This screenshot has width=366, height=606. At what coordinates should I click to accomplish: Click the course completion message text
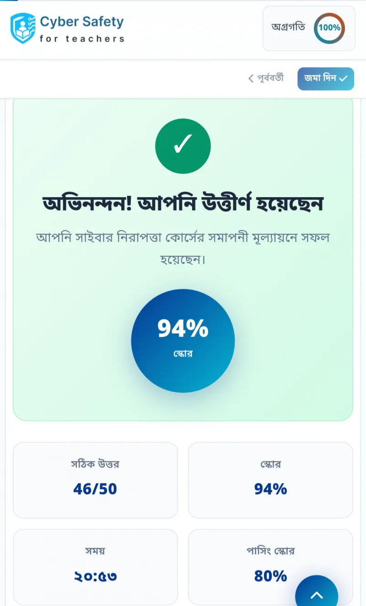183,249
